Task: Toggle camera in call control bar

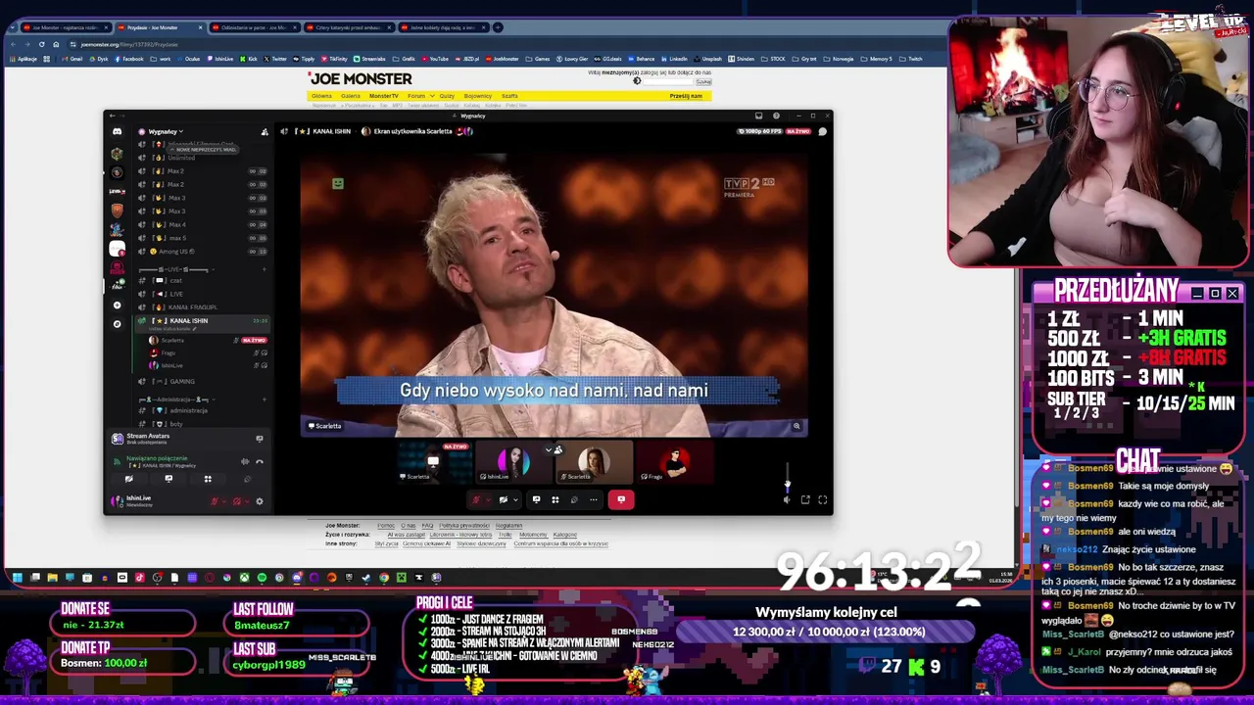Action: click(503, 499)
